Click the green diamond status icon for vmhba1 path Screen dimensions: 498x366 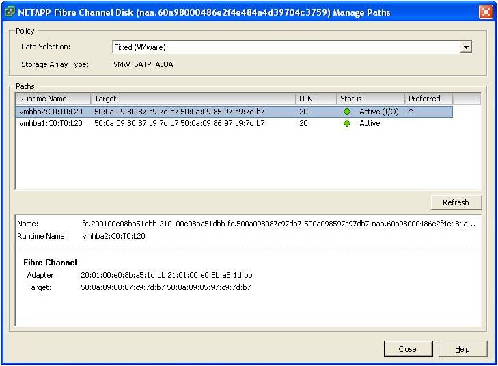click(347, 123)
